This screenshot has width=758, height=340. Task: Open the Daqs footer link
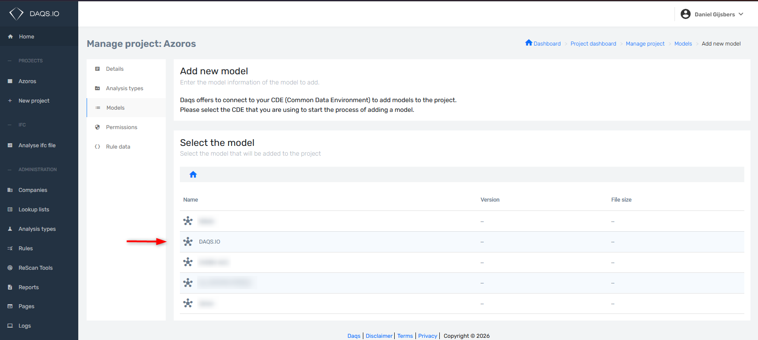point(354,336)
